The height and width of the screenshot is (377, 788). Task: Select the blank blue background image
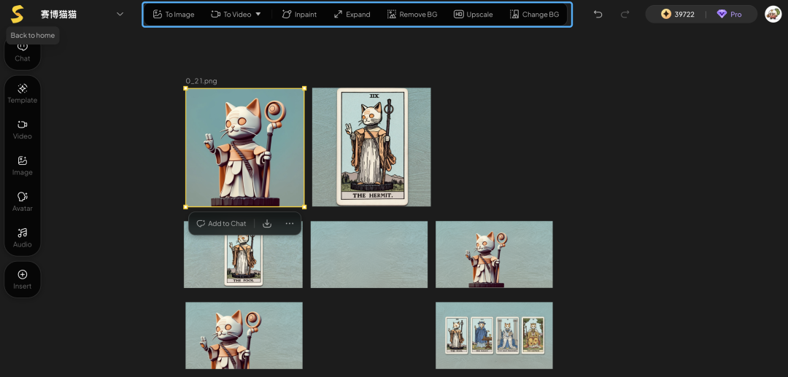pos(369,254)
